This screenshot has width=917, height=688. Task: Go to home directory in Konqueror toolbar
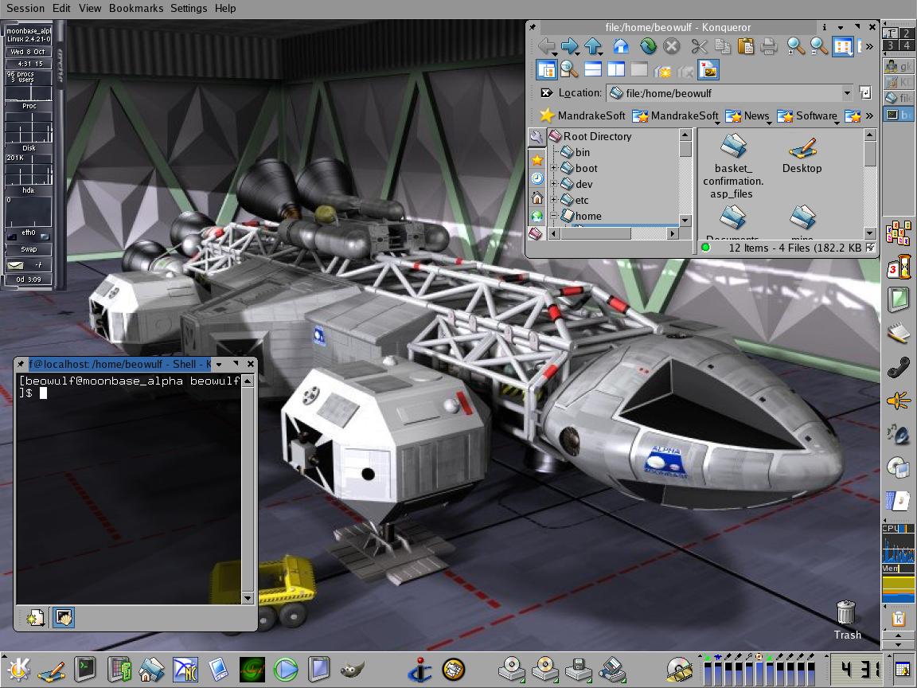tap(621, 46)
